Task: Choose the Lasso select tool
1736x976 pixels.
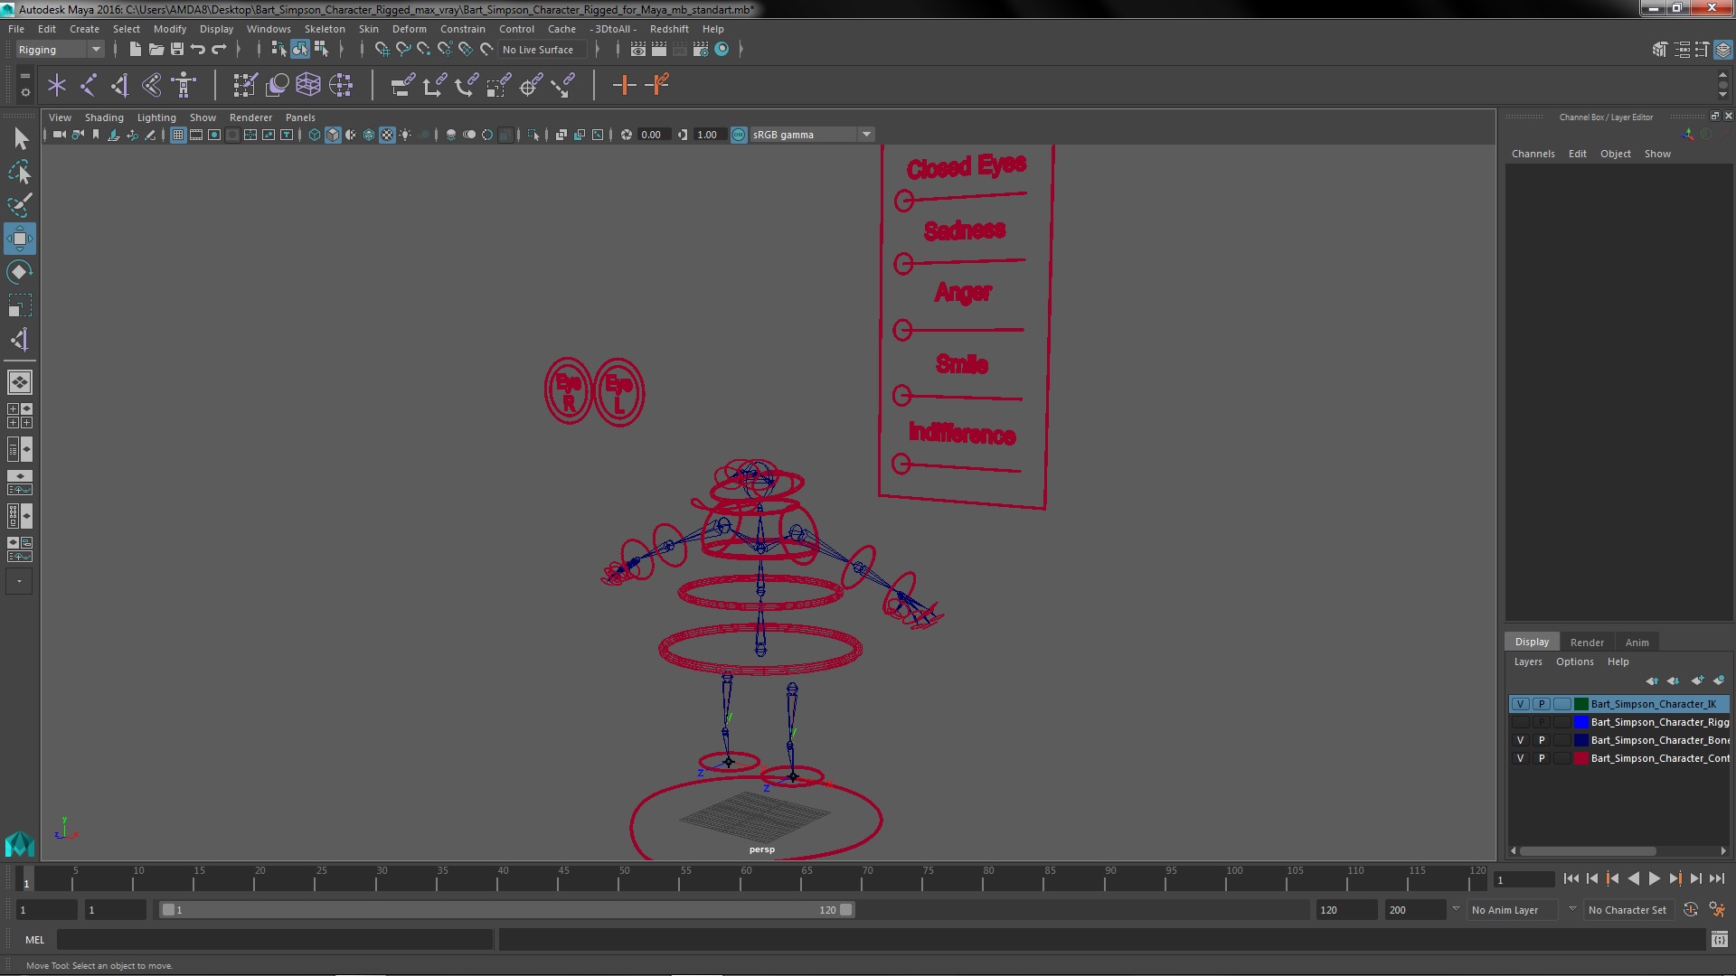Action: (x=20, y=172)
